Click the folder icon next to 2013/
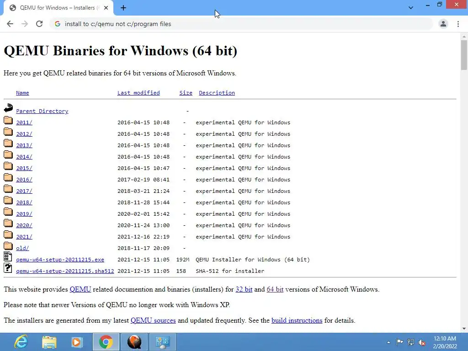 click(8, 143)
